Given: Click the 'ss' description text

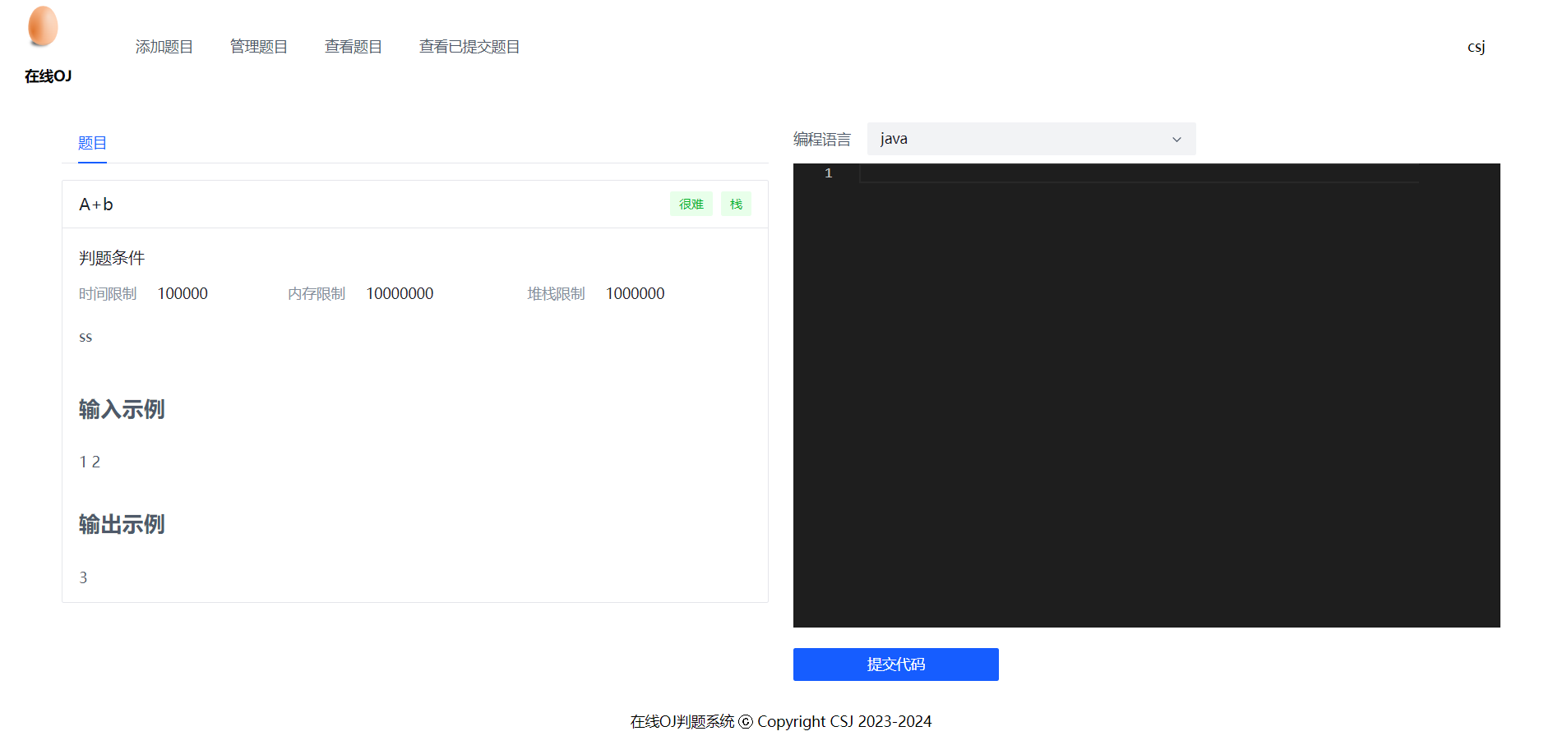Looking at the screenshot, I should 86,338.
